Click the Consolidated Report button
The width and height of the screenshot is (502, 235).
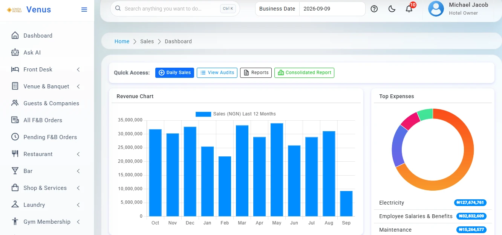click(x=304, y=73)
